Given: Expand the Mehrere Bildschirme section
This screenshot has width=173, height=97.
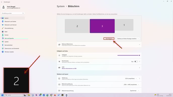Looking at the screenshot, I should pyautogui.click(x=99, y=45).
